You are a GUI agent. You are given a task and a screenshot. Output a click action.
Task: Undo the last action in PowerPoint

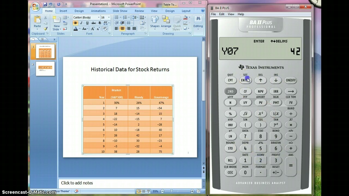(x=50, y=4)
